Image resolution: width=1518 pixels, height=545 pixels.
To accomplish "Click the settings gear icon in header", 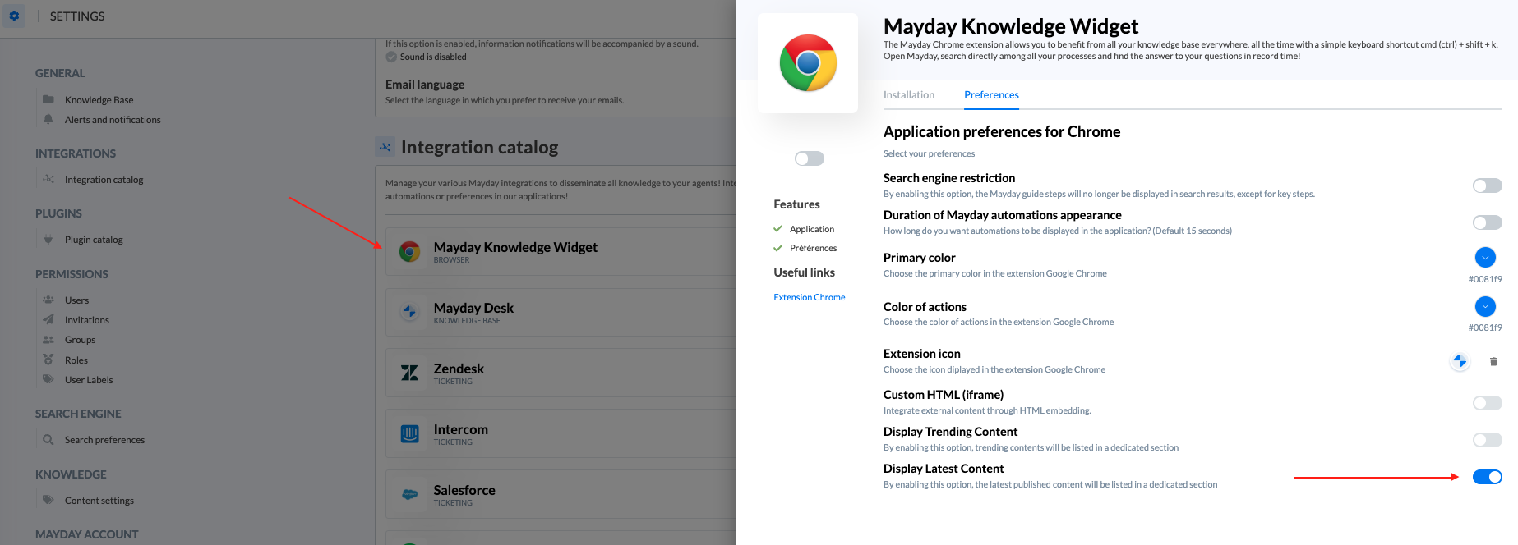I will (14, 16).
